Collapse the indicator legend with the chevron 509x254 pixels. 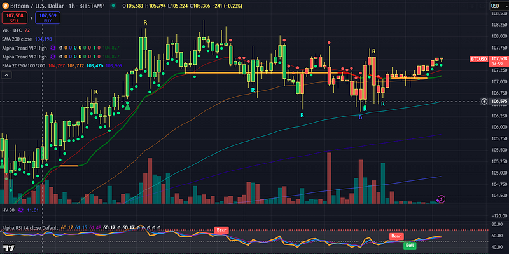(x=7, y=75)
